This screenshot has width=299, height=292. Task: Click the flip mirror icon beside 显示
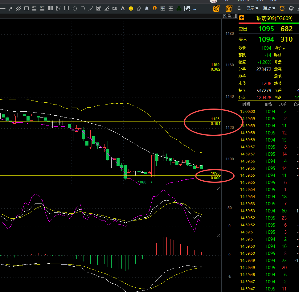pyautogui.click(x=239, y=8)
